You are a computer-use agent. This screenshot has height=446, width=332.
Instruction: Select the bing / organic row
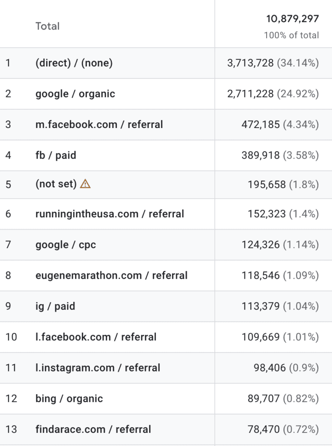click(x=166, y=399)
